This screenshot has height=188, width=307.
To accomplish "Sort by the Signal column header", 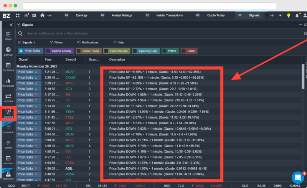I will [23, 59].
